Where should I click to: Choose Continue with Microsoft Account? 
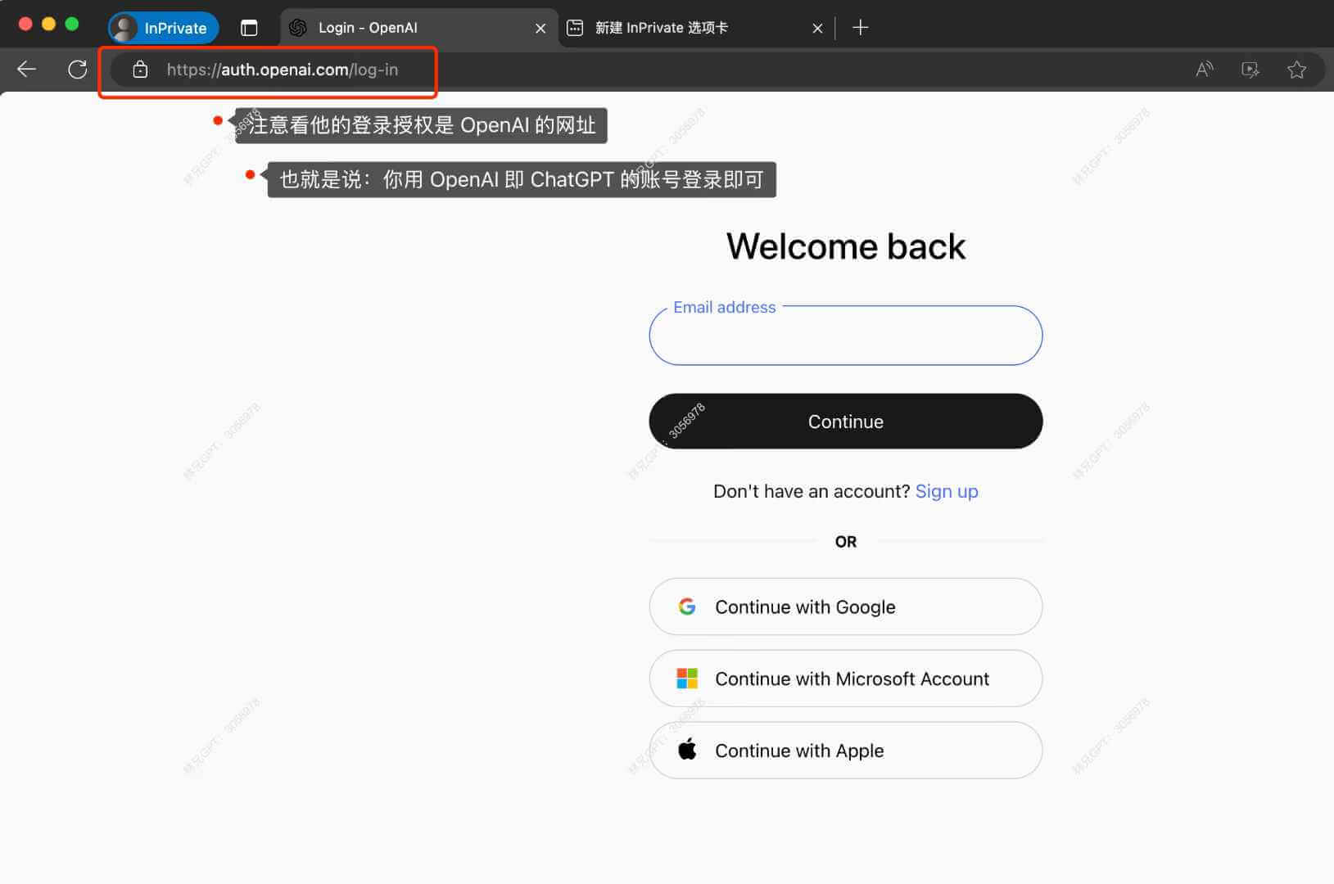click(x=846, y=679)
